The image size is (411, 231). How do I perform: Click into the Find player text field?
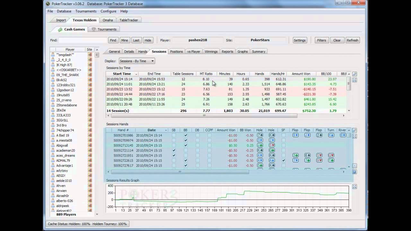pyautogui.click(x=83, y=40)
